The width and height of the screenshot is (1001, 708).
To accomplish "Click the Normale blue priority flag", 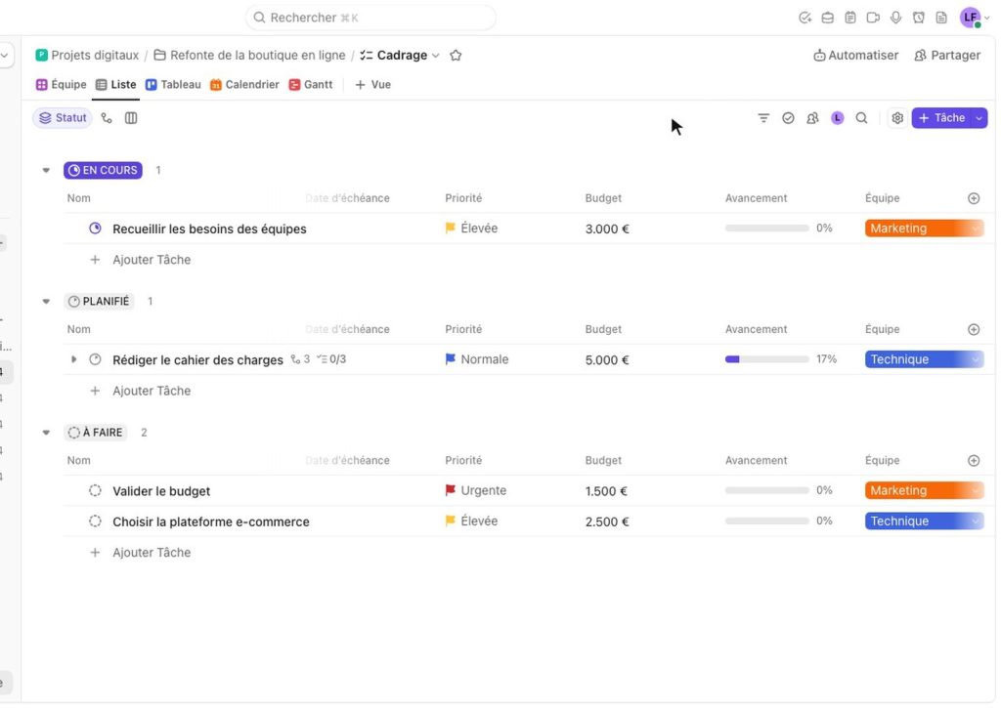I will point(451,359).
